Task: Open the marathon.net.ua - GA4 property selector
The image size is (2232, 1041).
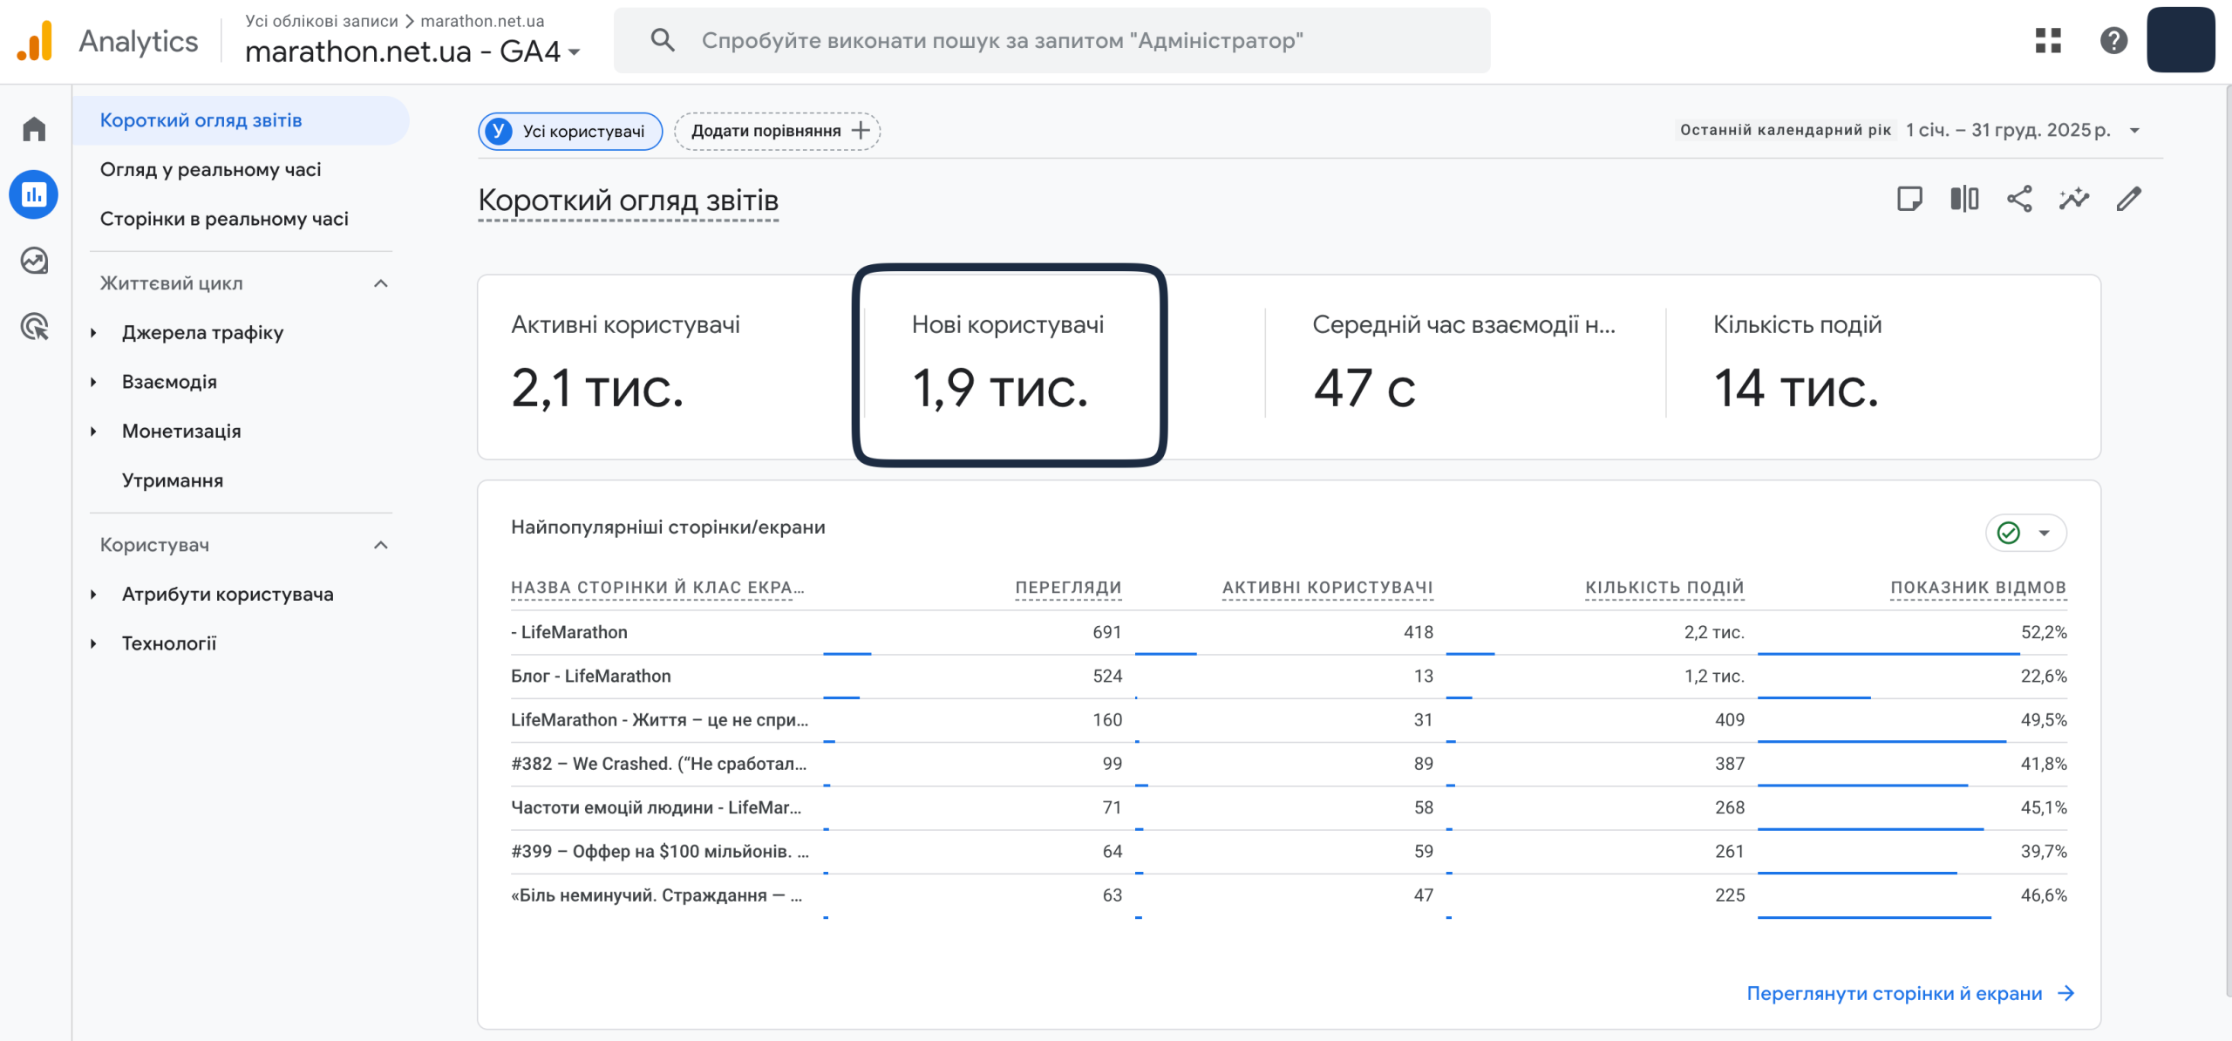Action: 412,52
